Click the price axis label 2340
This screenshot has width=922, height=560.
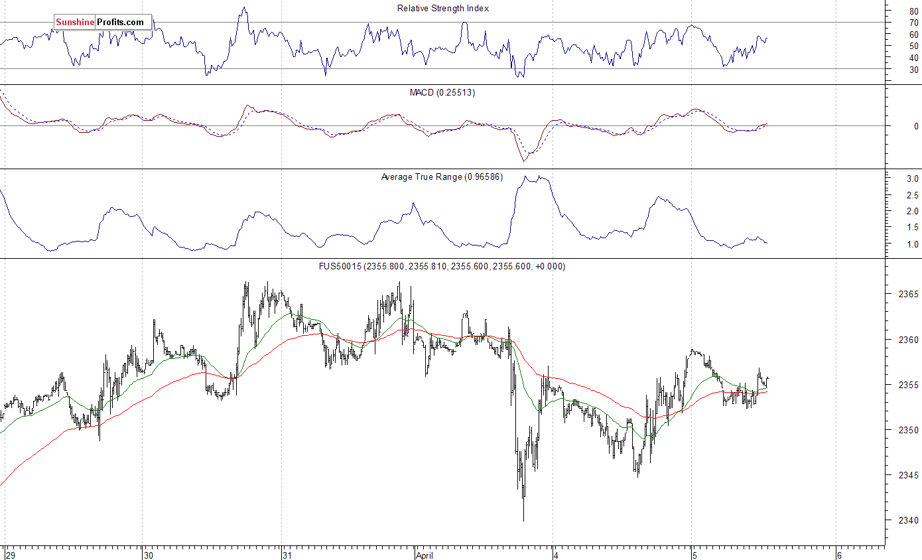(908, 520)
